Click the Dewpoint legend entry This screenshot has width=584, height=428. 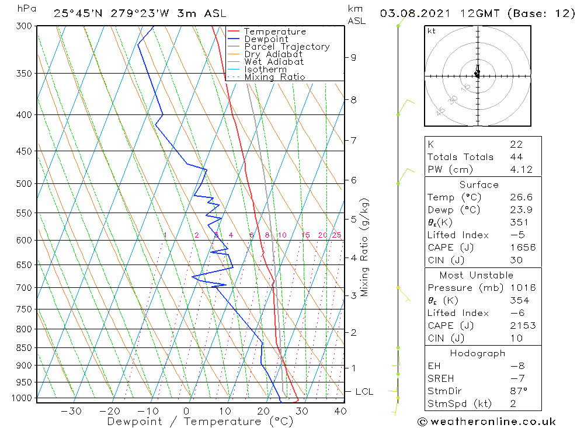click(266, 39)
